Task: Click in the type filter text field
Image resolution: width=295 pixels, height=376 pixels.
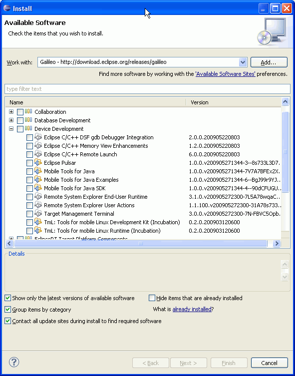Action: [147, 89]
